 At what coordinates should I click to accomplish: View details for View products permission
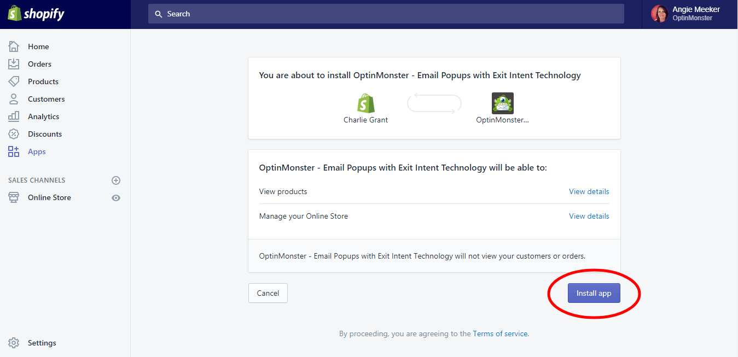[589, 191]
